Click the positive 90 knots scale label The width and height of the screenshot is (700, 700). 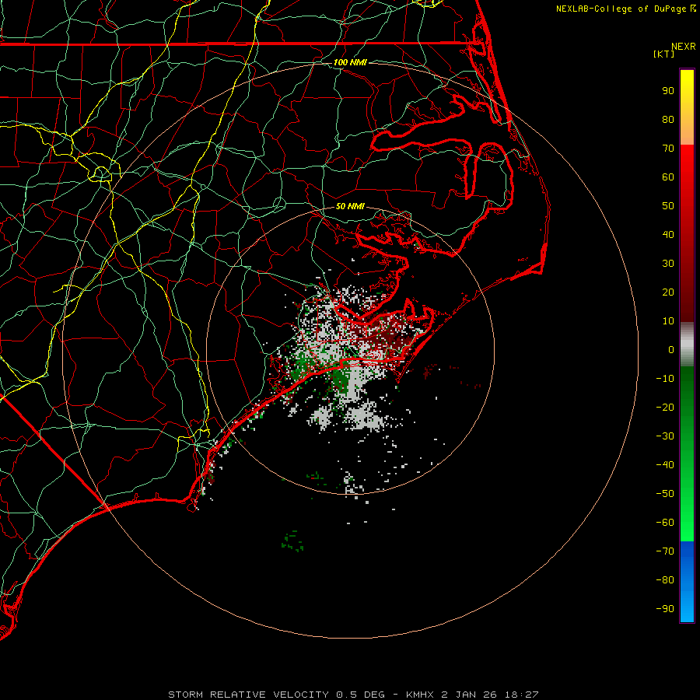coord(668,91)
